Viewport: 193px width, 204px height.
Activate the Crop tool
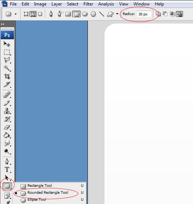7,76
